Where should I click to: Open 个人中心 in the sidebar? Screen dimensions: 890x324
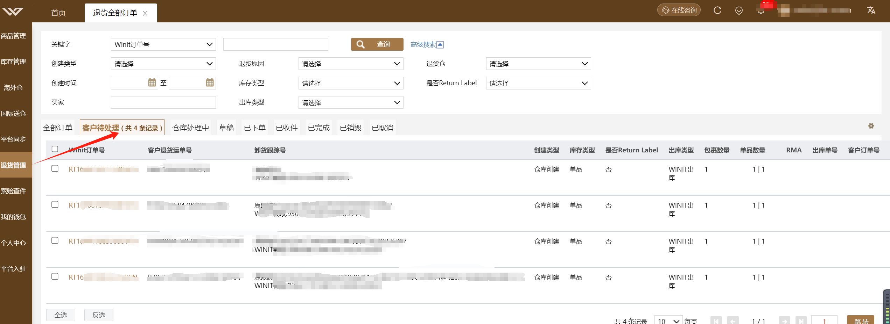pos(13,243)
